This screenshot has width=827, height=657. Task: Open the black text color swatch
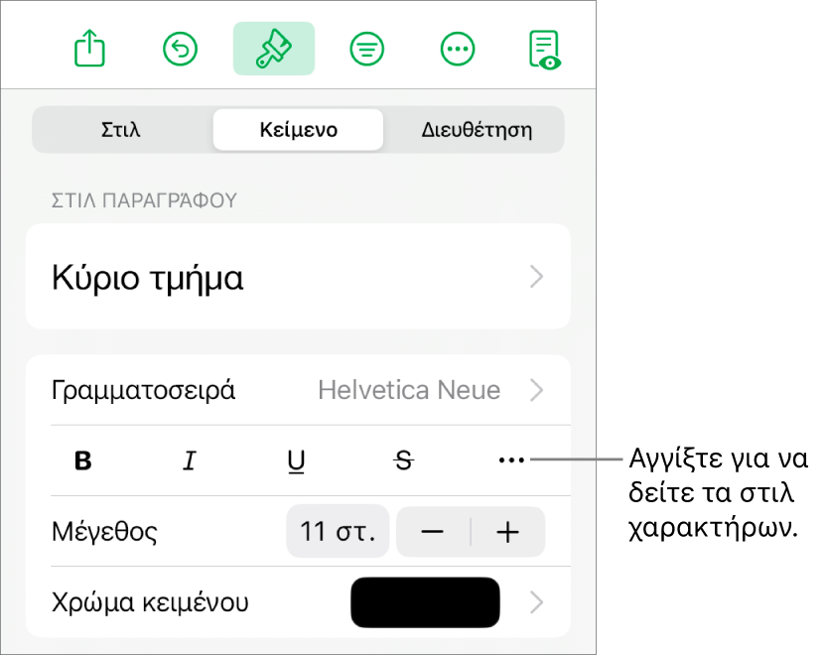click(425, 602)
